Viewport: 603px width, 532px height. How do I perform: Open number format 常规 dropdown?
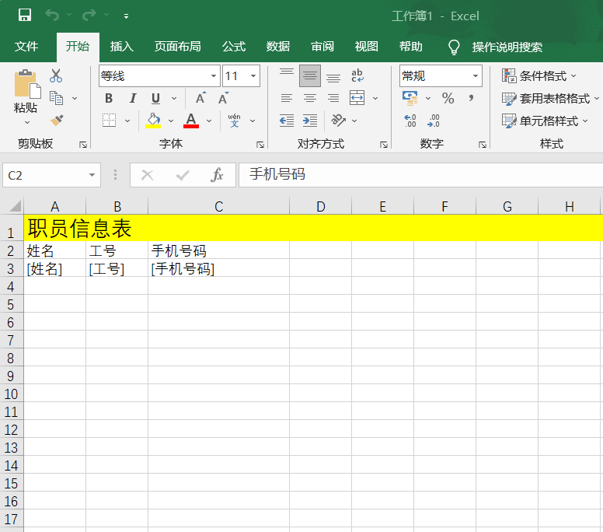[x=476, y=76]
